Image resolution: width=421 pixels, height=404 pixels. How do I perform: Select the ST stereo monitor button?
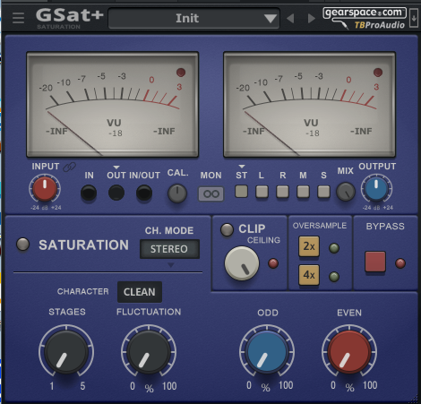pyautogui.click(x=241, y=192)
